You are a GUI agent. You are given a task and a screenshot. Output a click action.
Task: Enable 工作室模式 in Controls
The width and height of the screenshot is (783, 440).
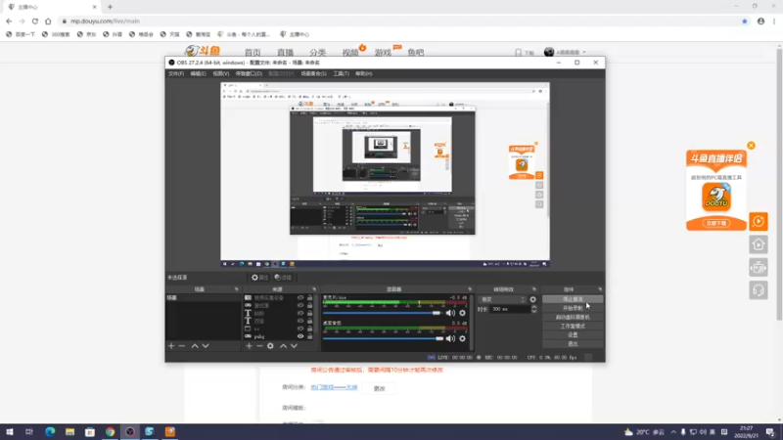point(573,327)
